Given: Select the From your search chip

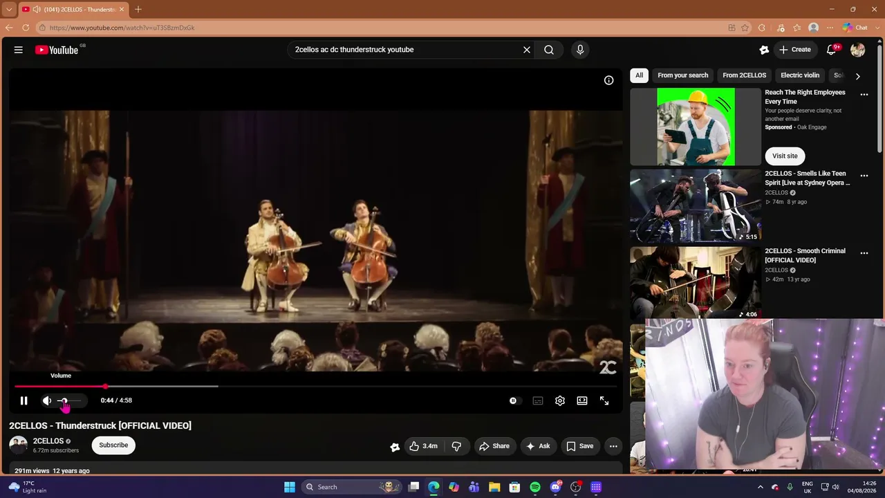Looking at the screenshot, I should click(683, 75).
